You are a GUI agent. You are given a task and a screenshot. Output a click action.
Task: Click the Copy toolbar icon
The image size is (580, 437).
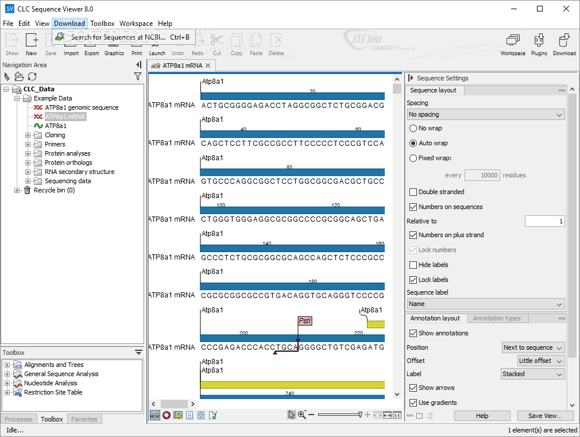pyautogui.click(x=237, y=44)
